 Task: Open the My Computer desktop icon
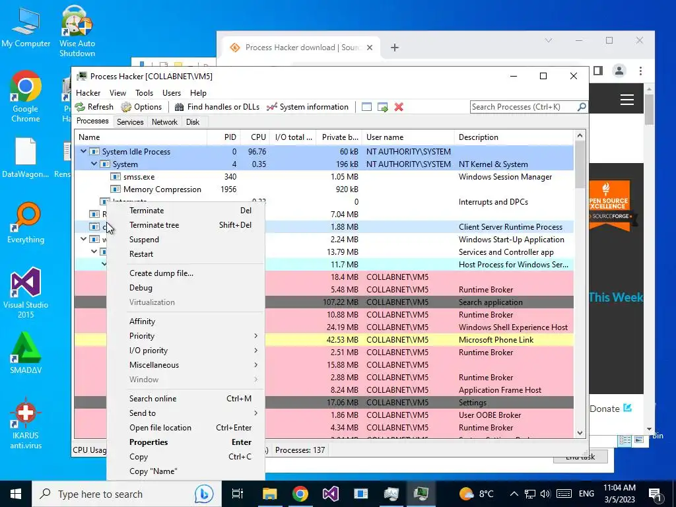[x=26, y=26]
